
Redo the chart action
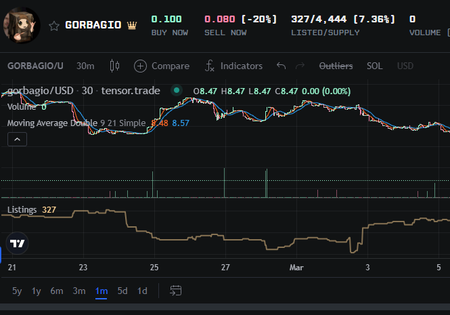coord(300,66)
